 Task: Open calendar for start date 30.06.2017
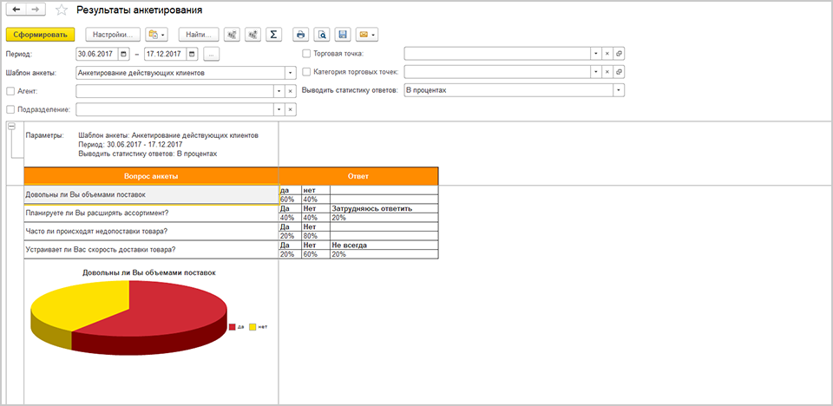click(x=124, y=54)
